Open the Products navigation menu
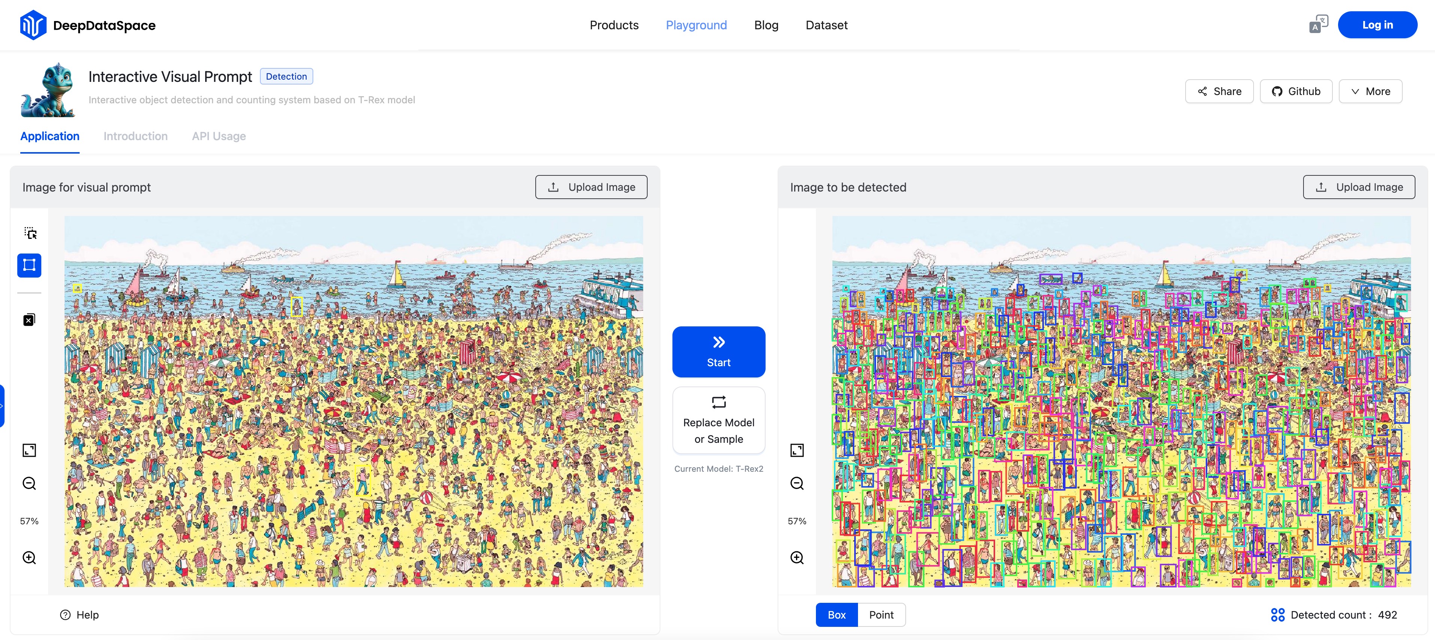The width and height of the screenshot is (1435, 640). [614, 25]
